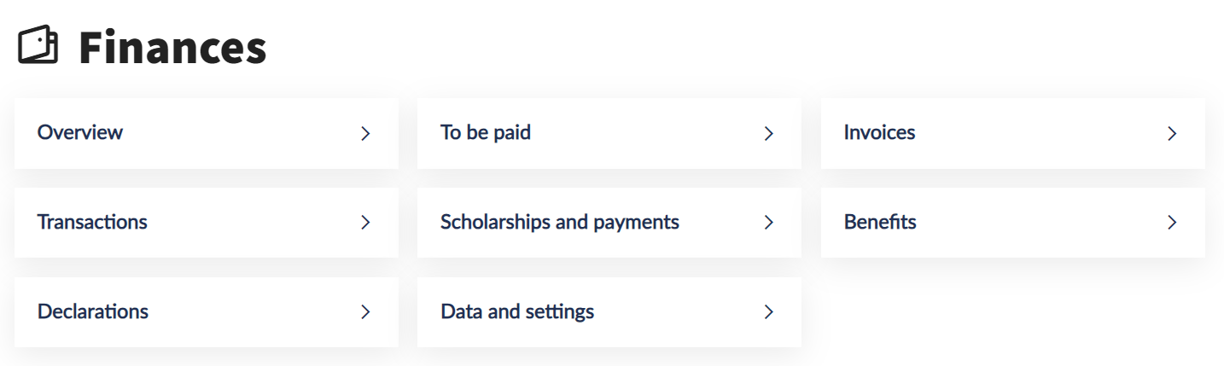Go to To be paid
Viewport: 1224px width, 366px height.
486,132
